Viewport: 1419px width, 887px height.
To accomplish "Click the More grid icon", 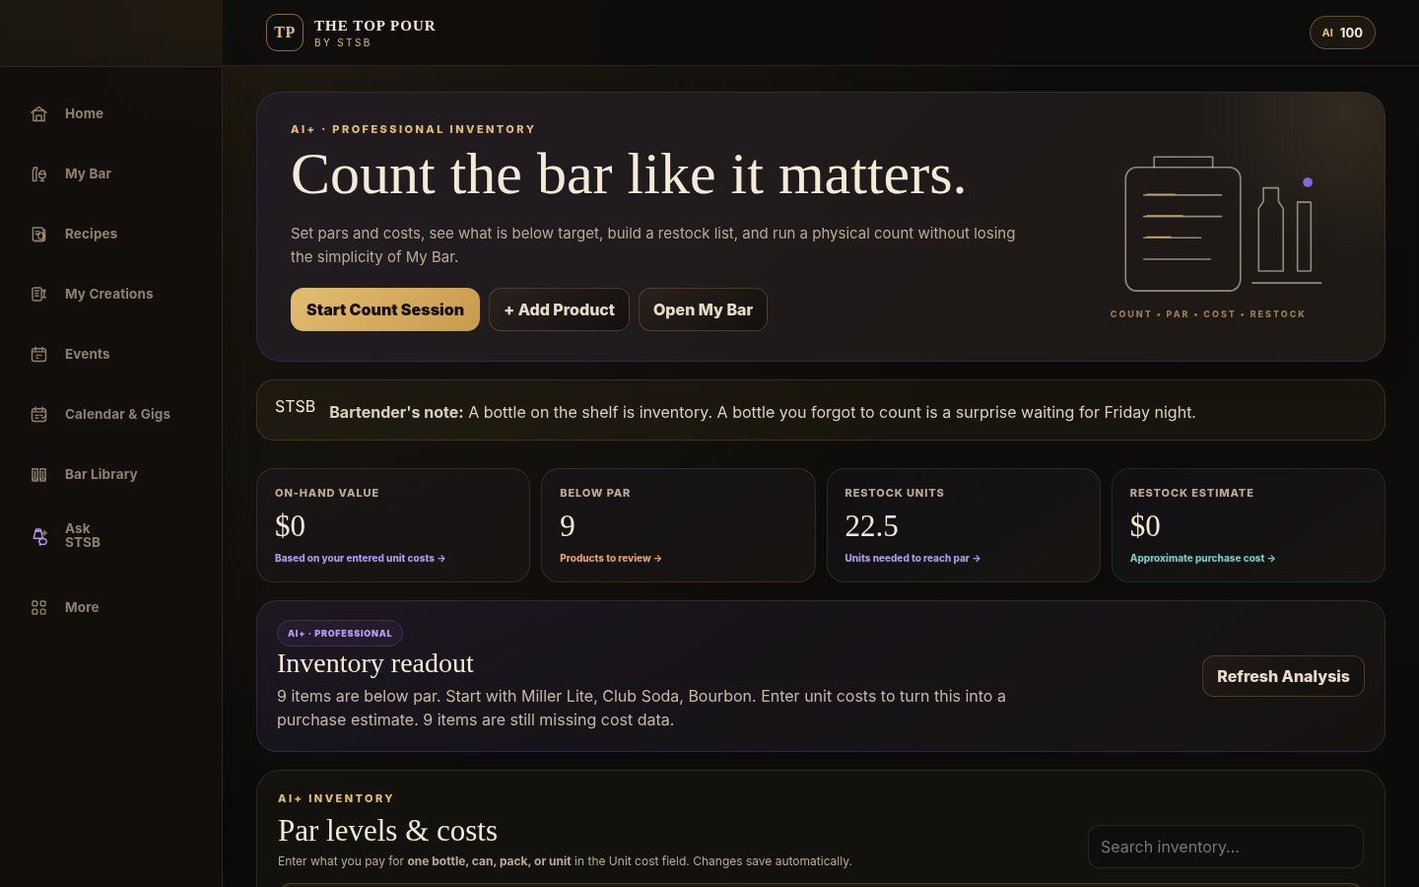I will [38, 608].
